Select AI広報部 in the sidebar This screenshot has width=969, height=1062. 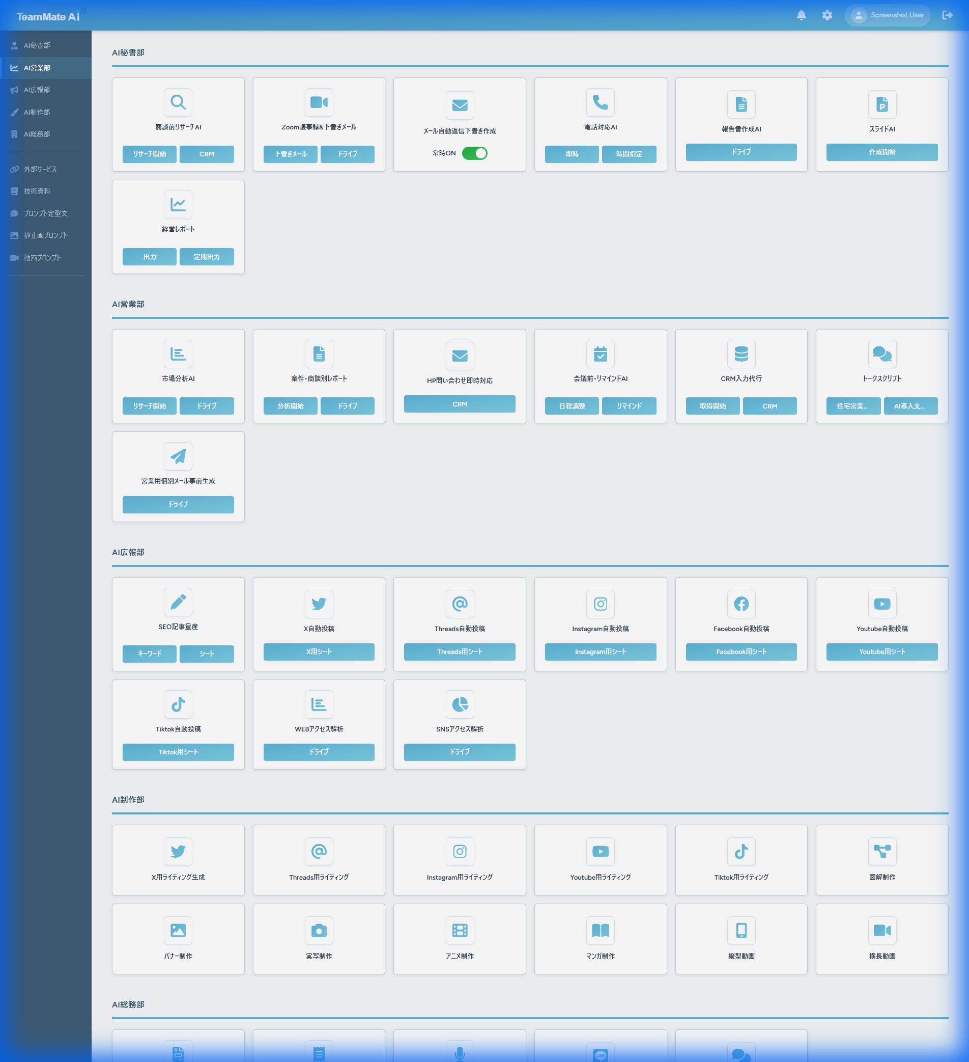(36, 90)
